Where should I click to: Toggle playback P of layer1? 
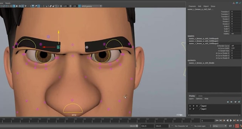(x=193, y=109)
